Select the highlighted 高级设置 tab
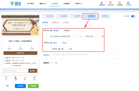Screen dimensions: 139x91 [x=90, y=16]
